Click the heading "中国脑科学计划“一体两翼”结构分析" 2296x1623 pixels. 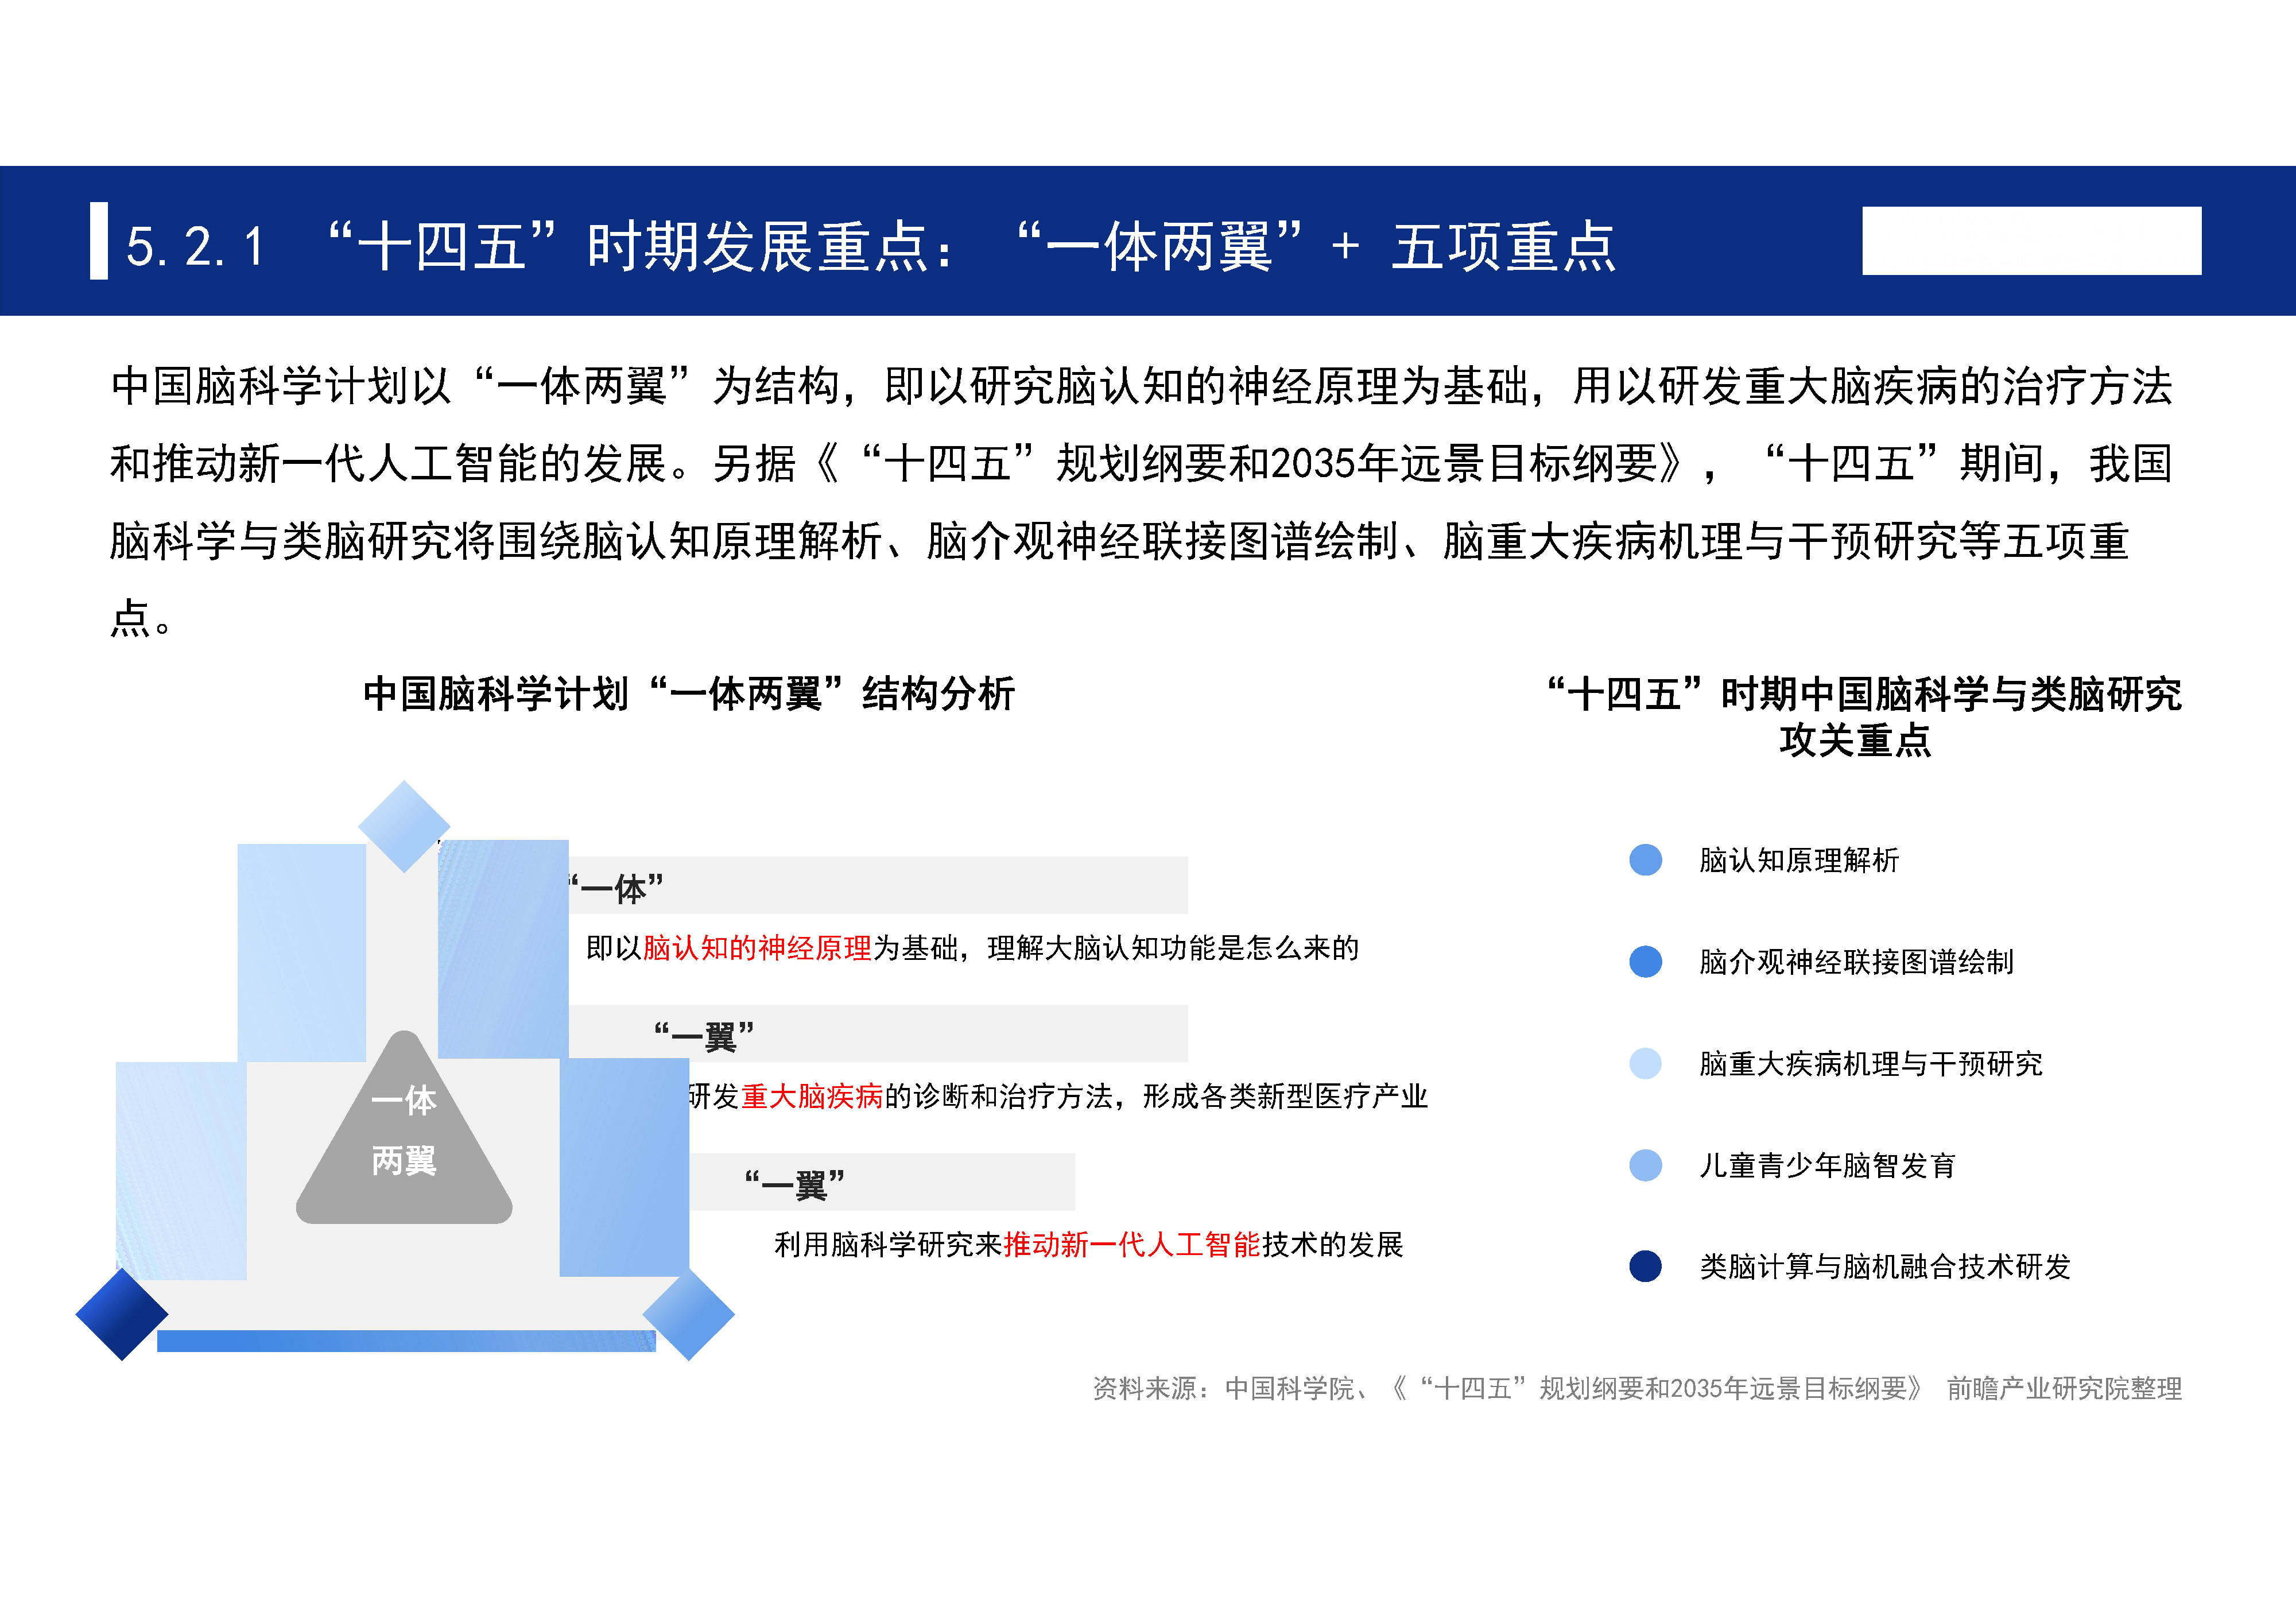coord(689,693)
